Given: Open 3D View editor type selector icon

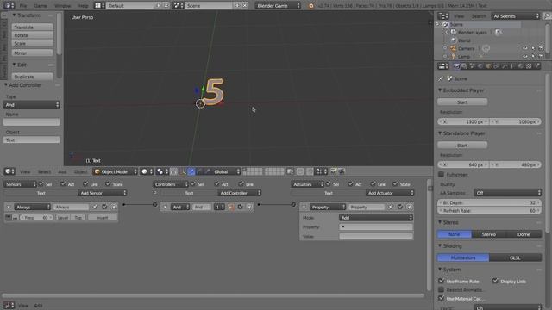Looking at the screenshot, I should click(x=9, y=171).
